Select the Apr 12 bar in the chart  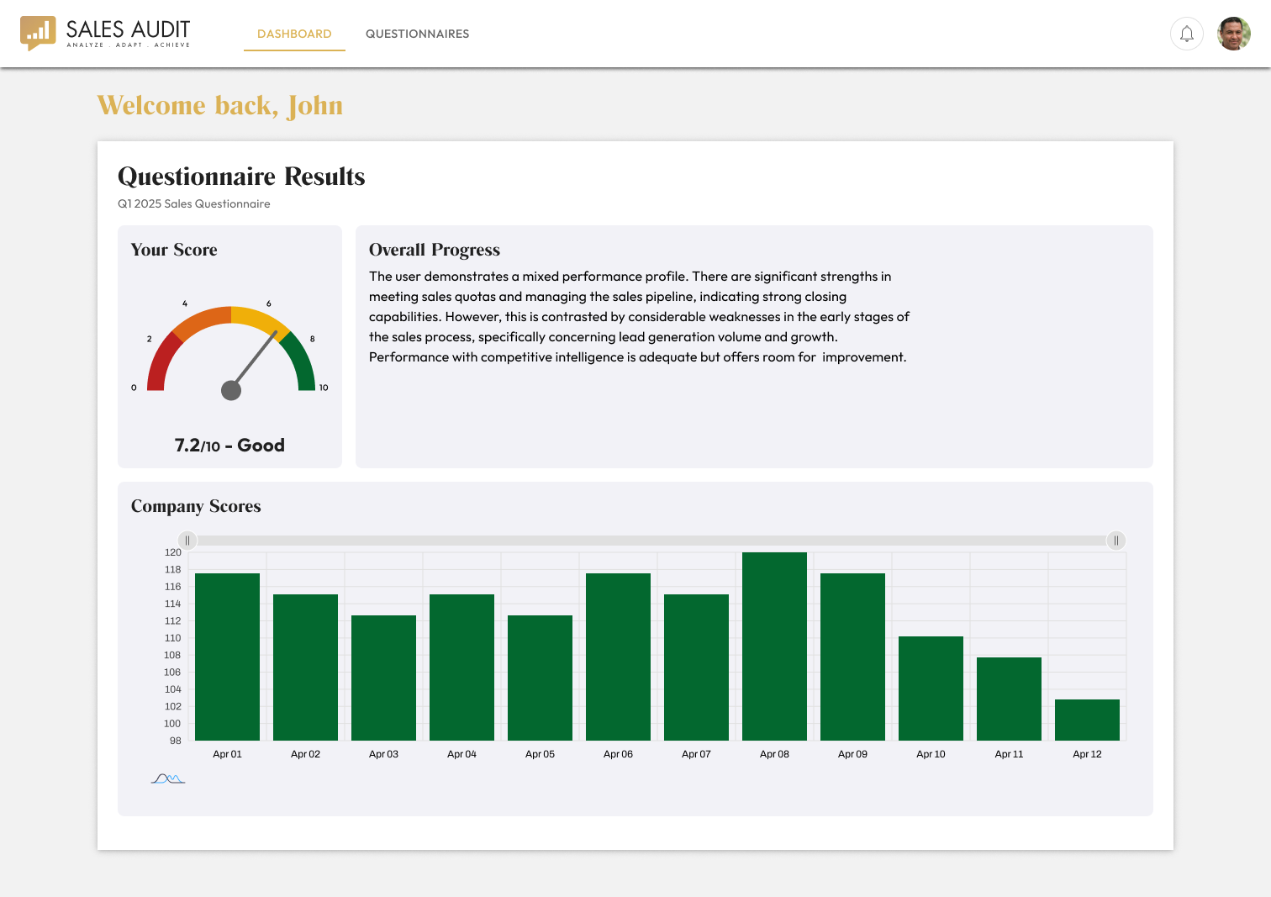pos(1087,720)
